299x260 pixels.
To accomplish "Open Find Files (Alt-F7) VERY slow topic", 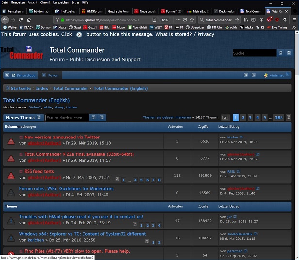I will pyautogui.click(x=77, y=251).
